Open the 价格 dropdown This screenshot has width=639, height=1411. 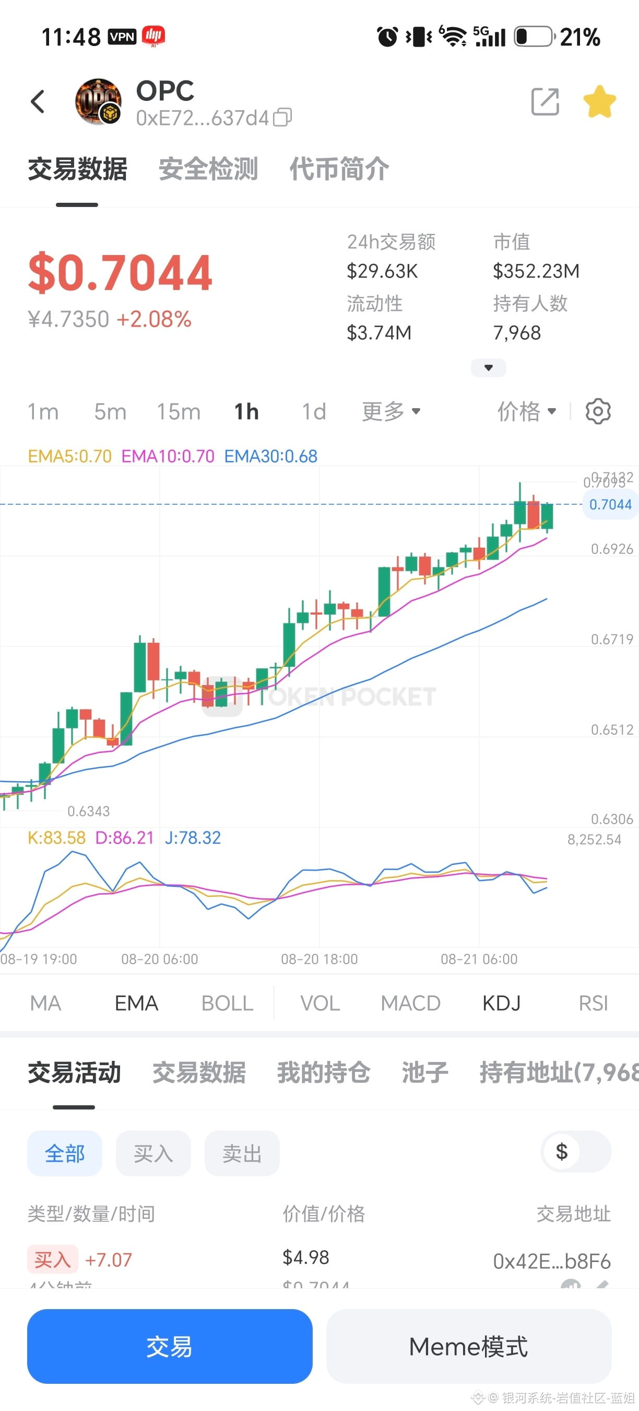click(x=526, y=411)
